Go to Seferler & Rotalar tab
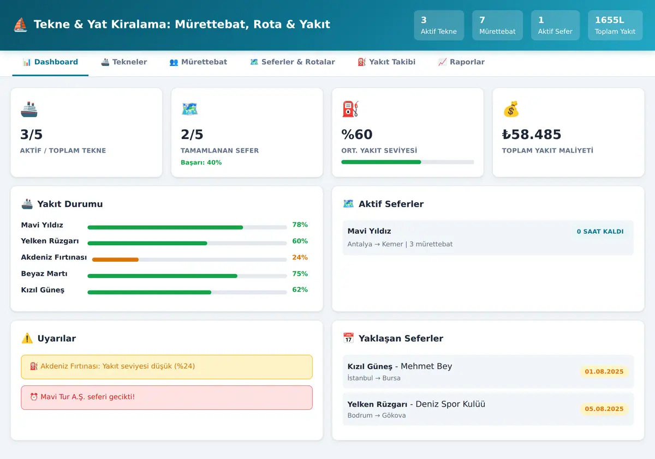The height and width of the screenshot is (459, 655). tap(292, 62)
